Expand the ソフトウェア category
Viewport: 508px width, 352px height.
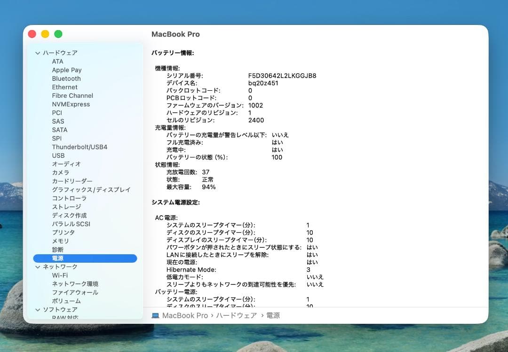[x=38, y=309]
